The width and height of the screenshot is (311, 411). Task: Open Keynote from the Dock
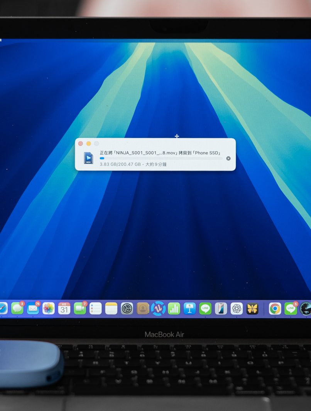(189, 308)
